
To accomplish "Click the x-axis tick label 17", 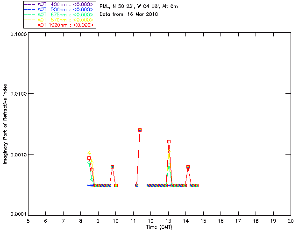I will point(238,221).
